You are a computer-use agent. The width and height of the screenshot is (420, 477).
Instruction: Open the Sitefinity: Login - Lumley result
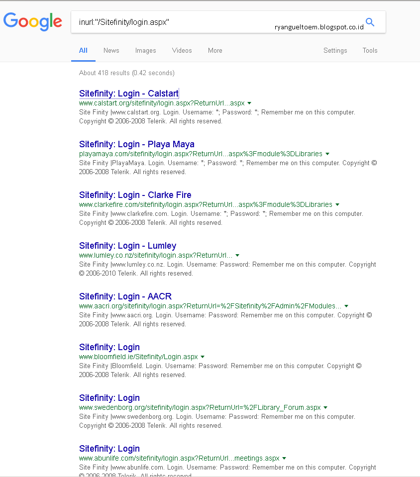(127, 246)
